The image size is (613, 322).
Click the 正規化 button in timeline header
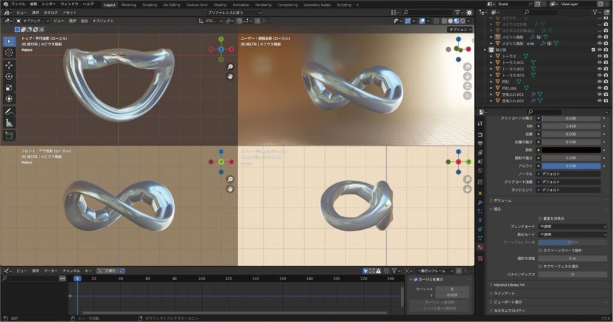click(107, 271)
